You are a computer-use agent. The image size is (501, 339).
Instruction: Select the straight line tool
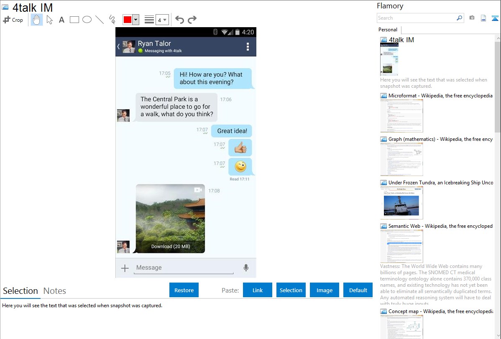[100, 20]
